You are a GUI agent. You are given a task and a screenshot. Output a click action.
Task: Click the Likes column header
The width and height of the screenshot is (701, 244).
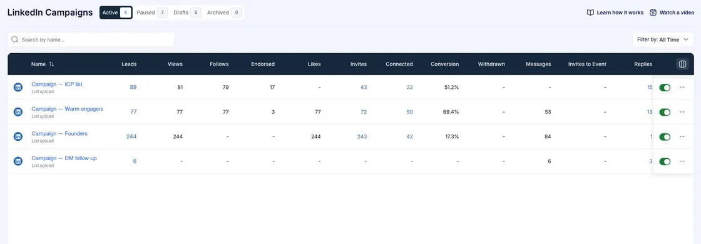tap(314, 64)
